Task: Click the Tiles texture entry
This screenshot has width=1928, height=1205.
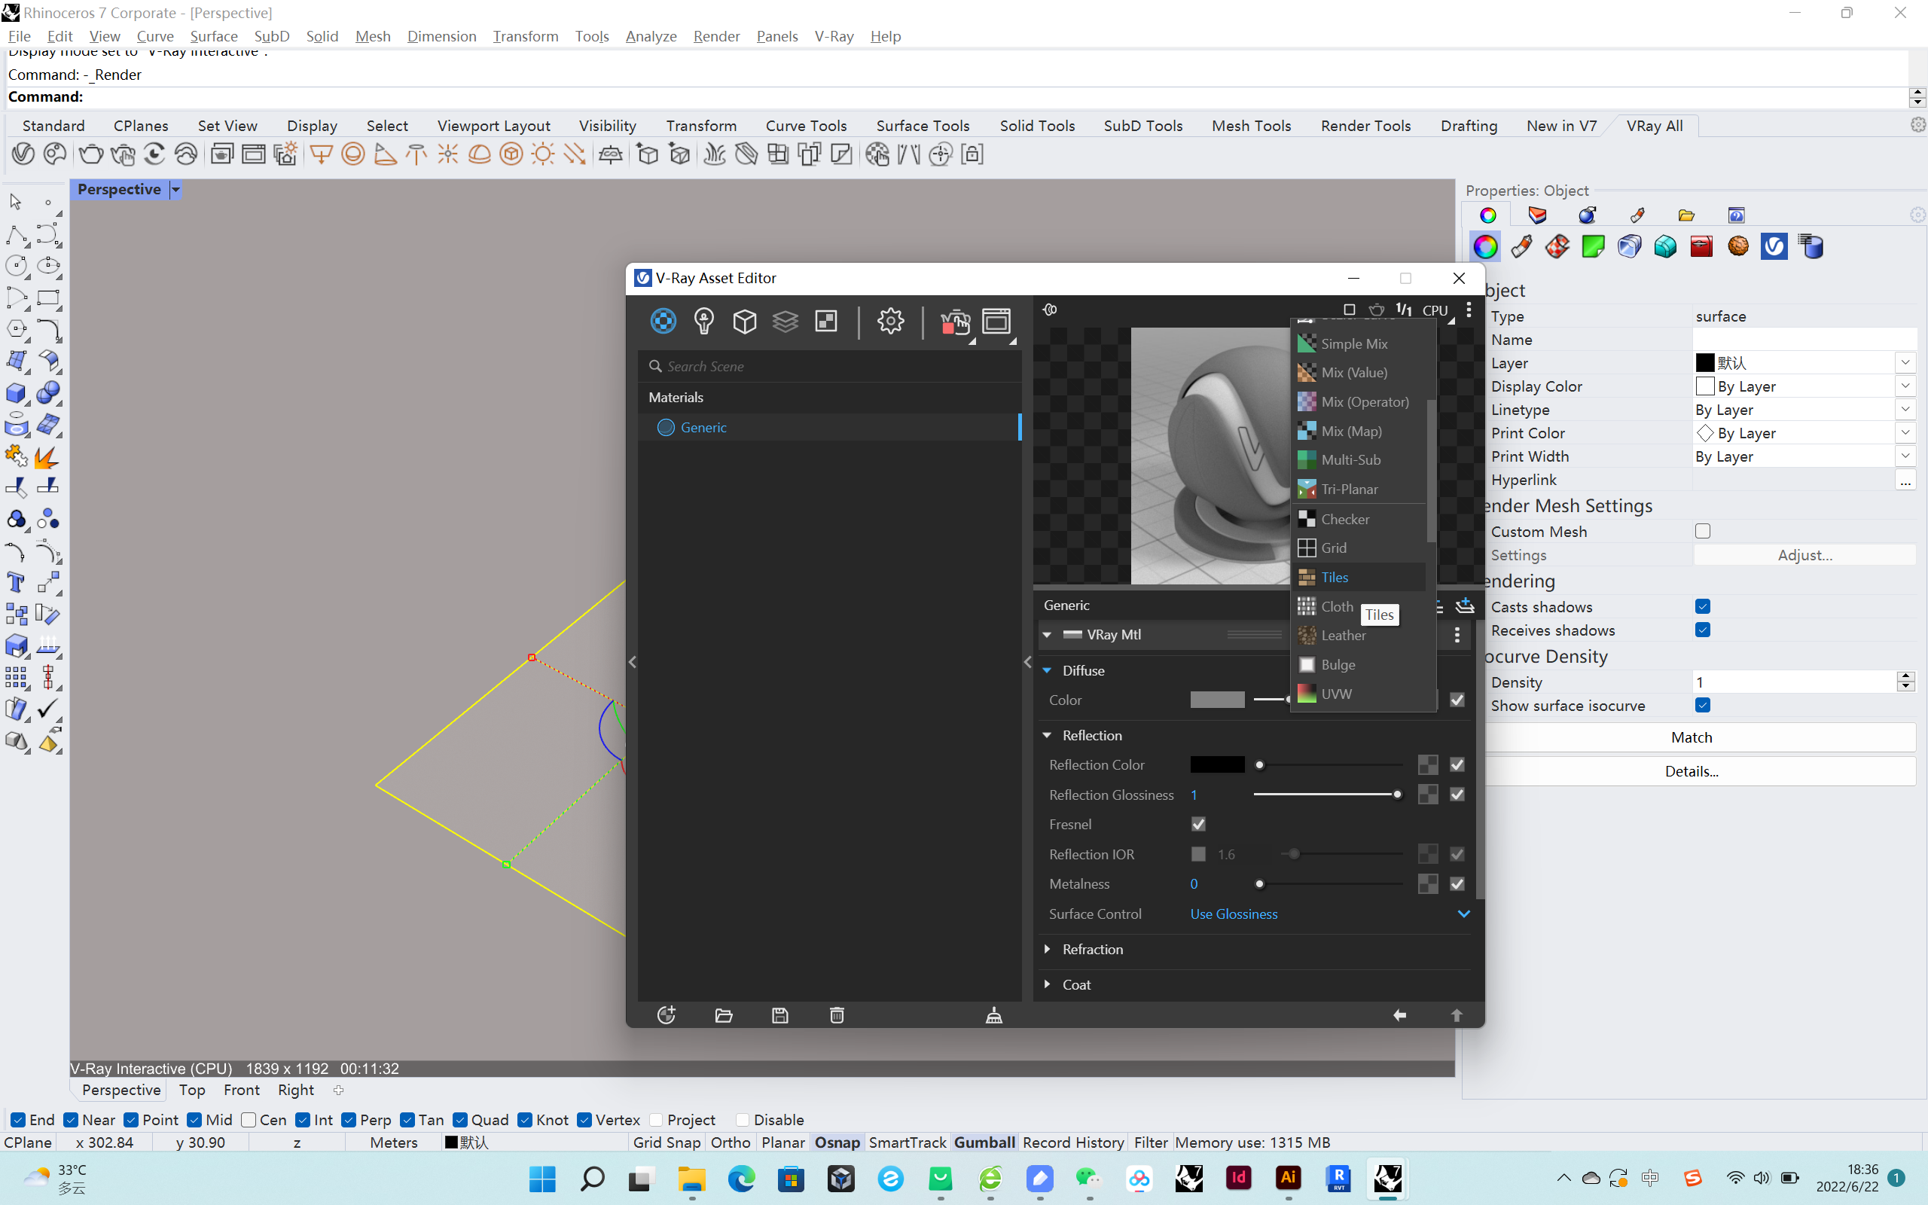Action: pos(1359,577)
